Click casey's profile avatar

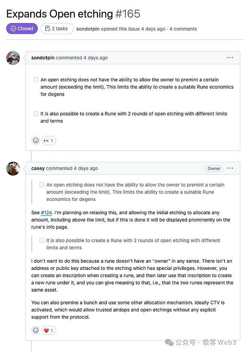tap(13, 168)
